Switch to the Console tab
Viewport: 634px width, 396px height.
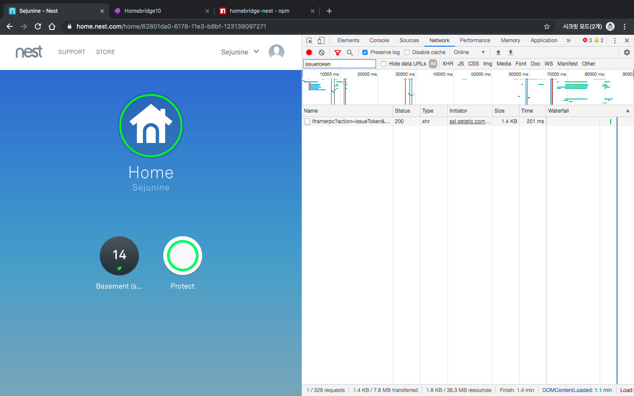379,40
